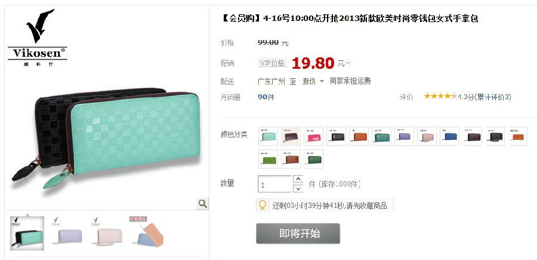This screenshot has height=260, width=537.
Task: Select the bright green wallet in second row
Action: (268, 159)
